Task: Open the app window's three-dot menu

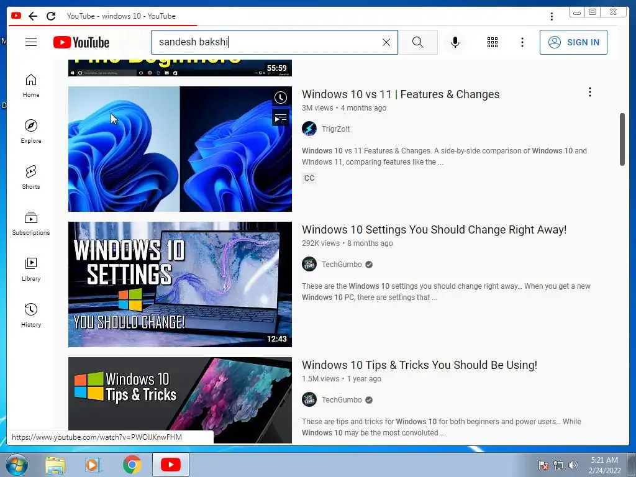Action: pyautogui.click(x=552, y=16)
